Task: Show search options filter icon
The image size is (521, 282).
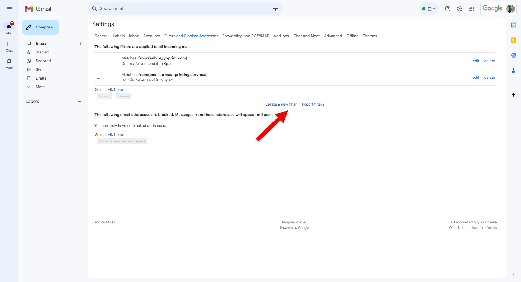Action: 276,9
